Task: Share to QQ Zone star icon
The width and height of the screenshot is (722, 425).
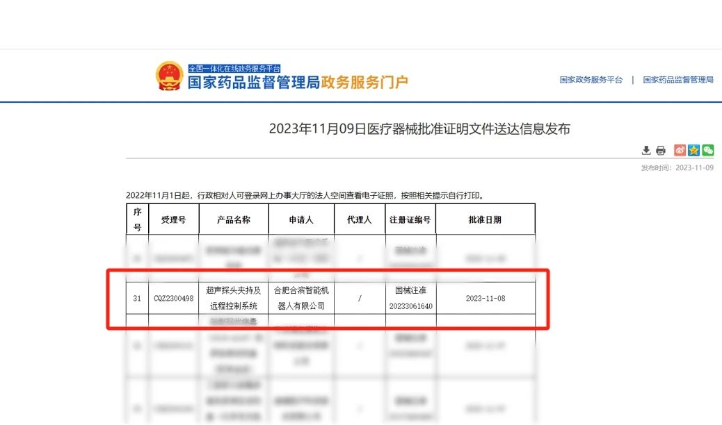Action: click(x=693, y=151)
